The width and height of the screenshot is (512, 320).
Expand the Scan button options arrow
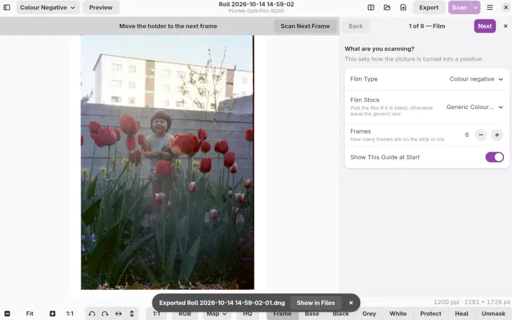pos(476,7)
